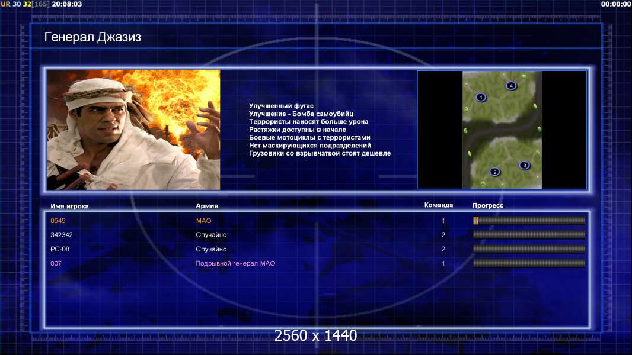This screenshot has width=632, height=355.
Task: Click the General Juhziz portrait image
Action: [134, 130]
